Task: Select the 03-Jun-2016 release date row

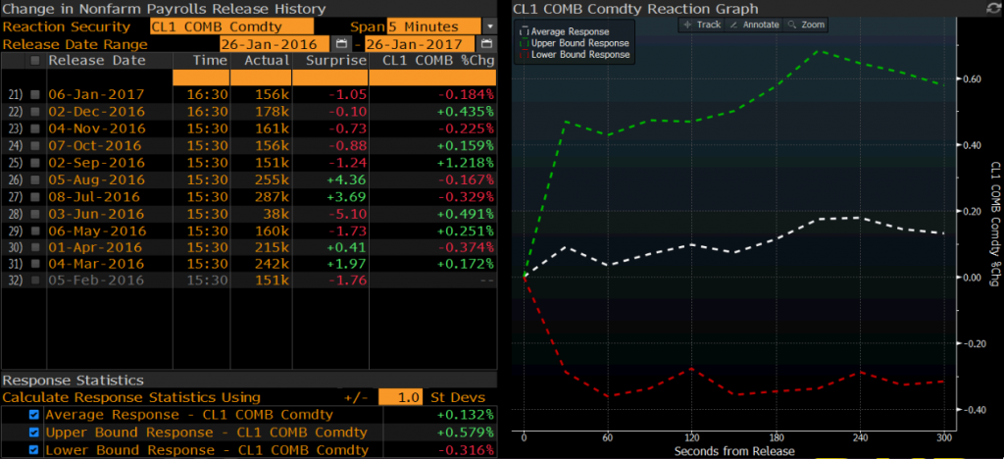Action: [x=248, y=213]
